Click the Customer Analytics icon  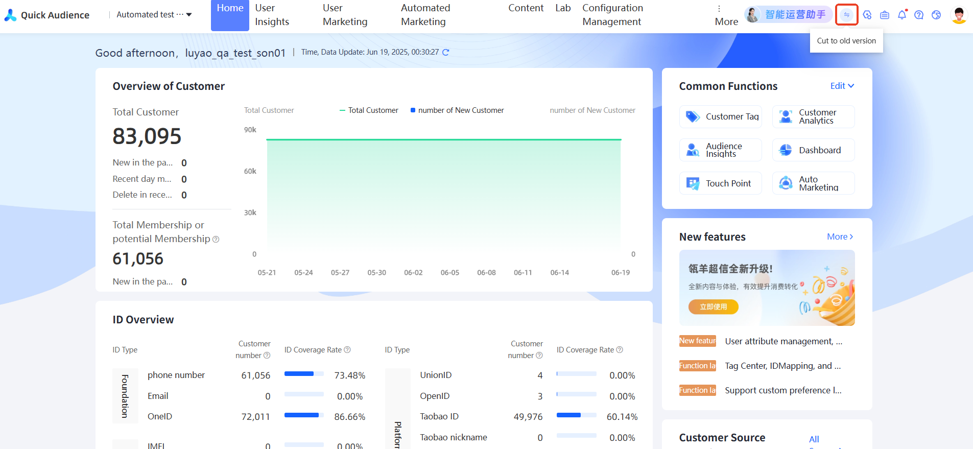[x=786, y=116]
